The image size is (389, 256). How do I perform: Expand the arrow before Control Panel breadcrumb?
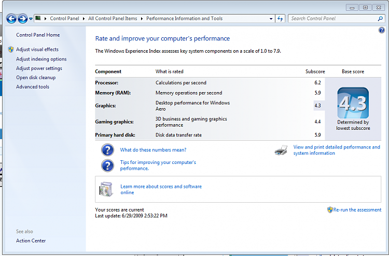46,19
